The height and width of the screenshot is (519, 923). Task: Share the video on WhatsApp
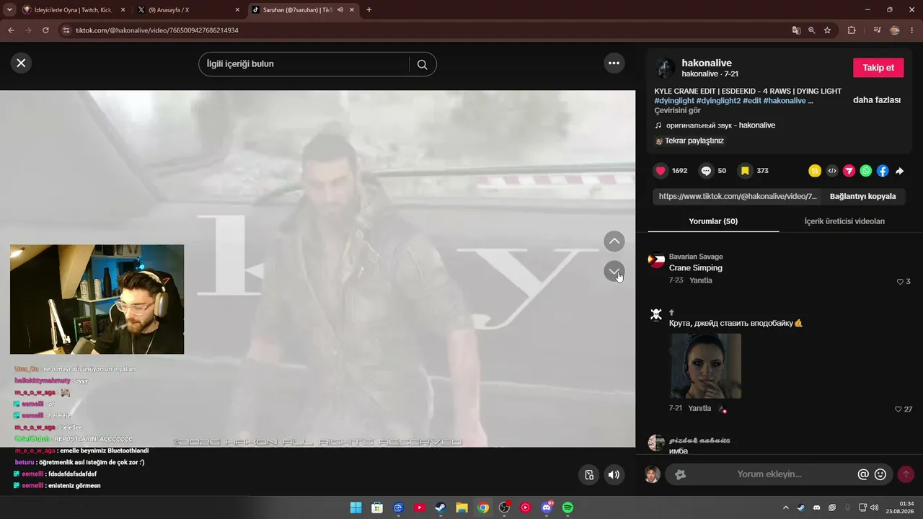pos(866,171)
